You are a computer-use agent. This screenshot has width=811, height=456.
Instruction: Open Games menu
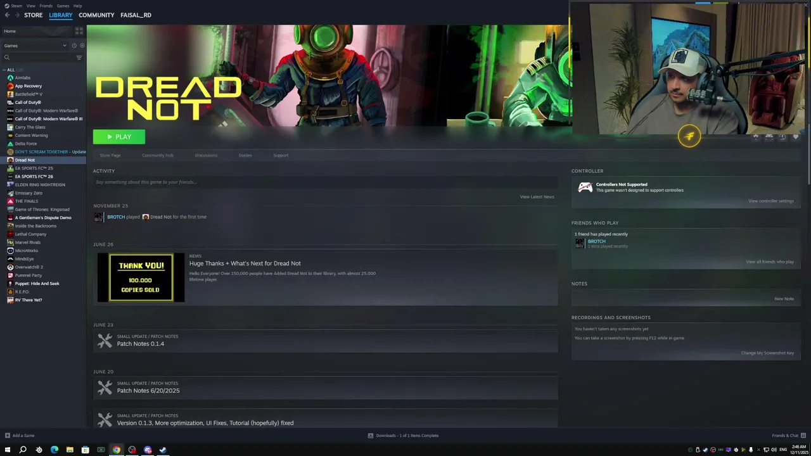pos(63,6)
